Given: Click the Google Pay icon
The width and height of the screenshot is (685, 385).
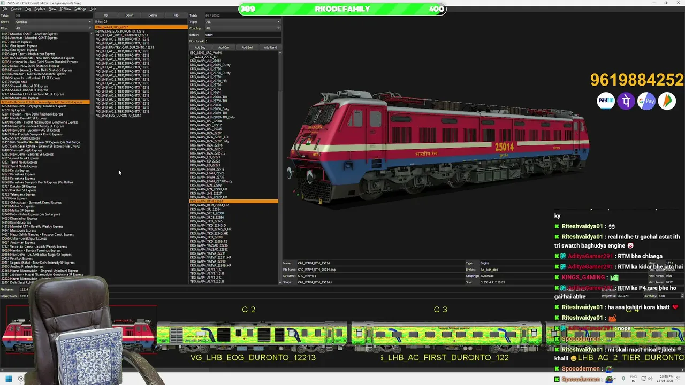Looking at the screenshot, I should point(646,101).
